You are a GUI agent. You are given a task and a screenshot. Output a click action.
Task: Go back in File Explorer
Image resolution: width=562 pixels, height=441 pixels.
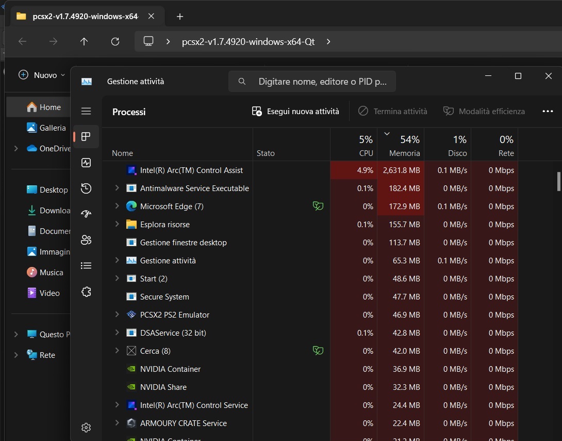coord(23,42)
